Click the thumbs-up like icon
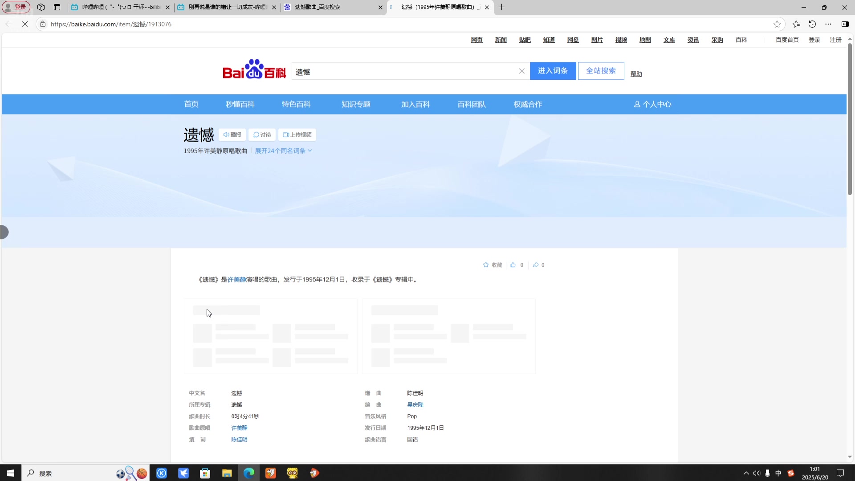 click(x=513, y=265)
